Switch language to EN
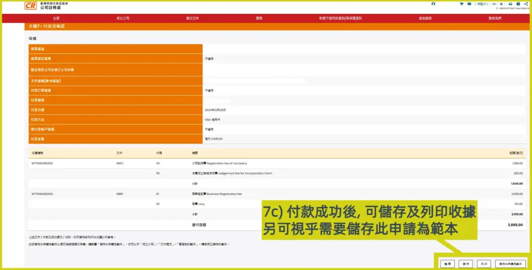Viewport: 532px width, 270px height. click(x=495, y=4)
